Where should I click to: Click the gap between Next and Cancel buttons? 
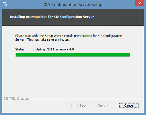click(x=116, y=105)
